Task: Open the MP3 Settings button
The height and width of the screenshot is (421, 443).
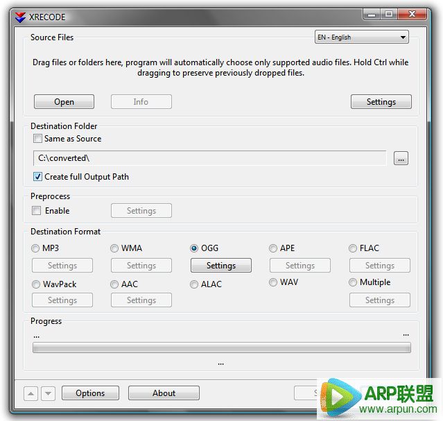Action: [x=62, y=266]
